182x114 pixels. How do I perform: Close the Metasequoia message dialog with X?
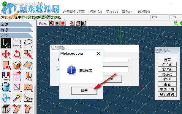tap(99, 53)
